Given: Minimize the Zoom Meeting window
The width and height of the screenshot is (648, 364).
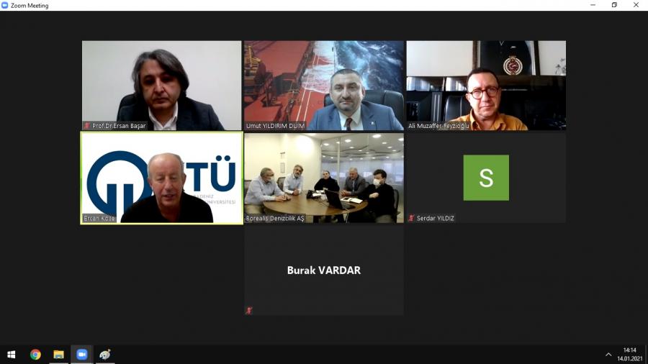Looking at the screenshot, I should (593, 5).
